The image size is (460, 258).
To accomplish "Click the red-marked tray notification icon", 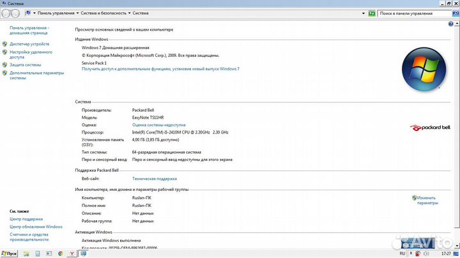I will pyautogui.click(x=418, y=254).
